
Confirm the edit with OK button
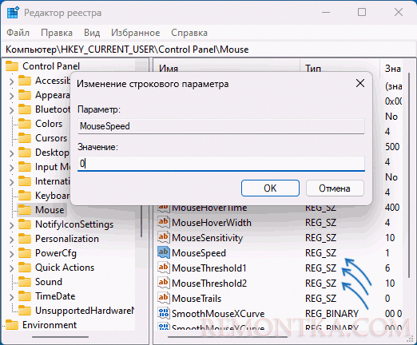click(270, 188)
